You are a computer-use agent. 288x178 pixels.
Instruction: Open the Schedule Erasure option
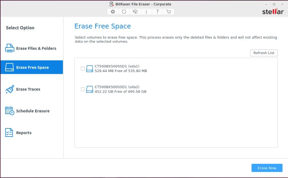[x=32, y=111]
